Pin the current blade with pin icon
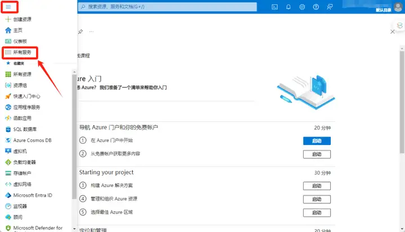This screenshot has width=405, height=232. click(80, 32)
